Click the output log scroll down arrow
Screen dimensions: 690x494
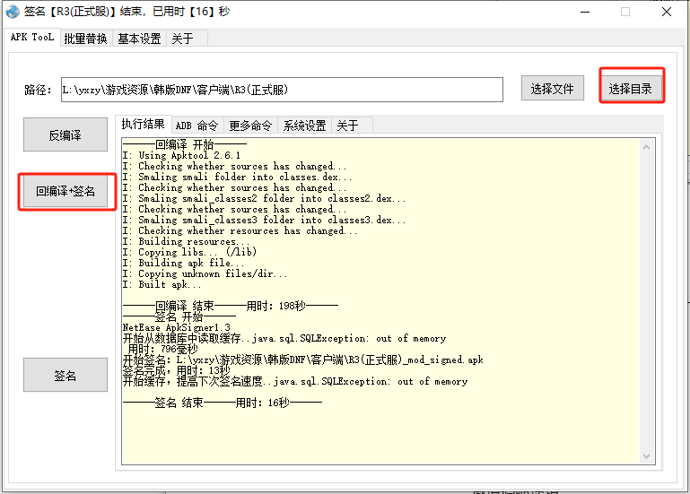[646, 456]
